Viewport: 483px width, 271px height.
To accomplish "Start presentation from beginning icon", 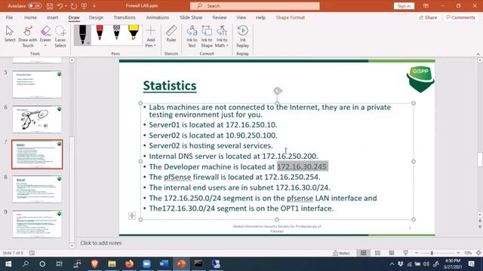I will pos(84,6).
